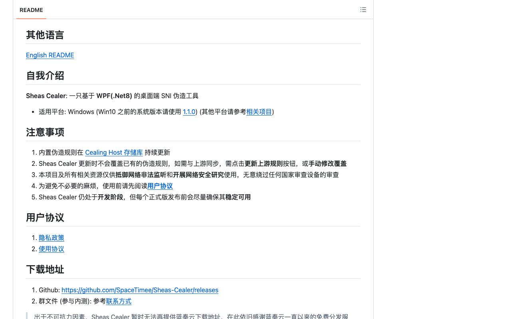Viewport: 511px width, 319px height.
Task: Click the 用户协议 section heading
Action: point(45,218)
